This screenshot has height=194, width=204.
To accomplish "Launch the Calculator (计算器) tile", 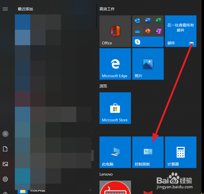I will (x=181, y=152).
